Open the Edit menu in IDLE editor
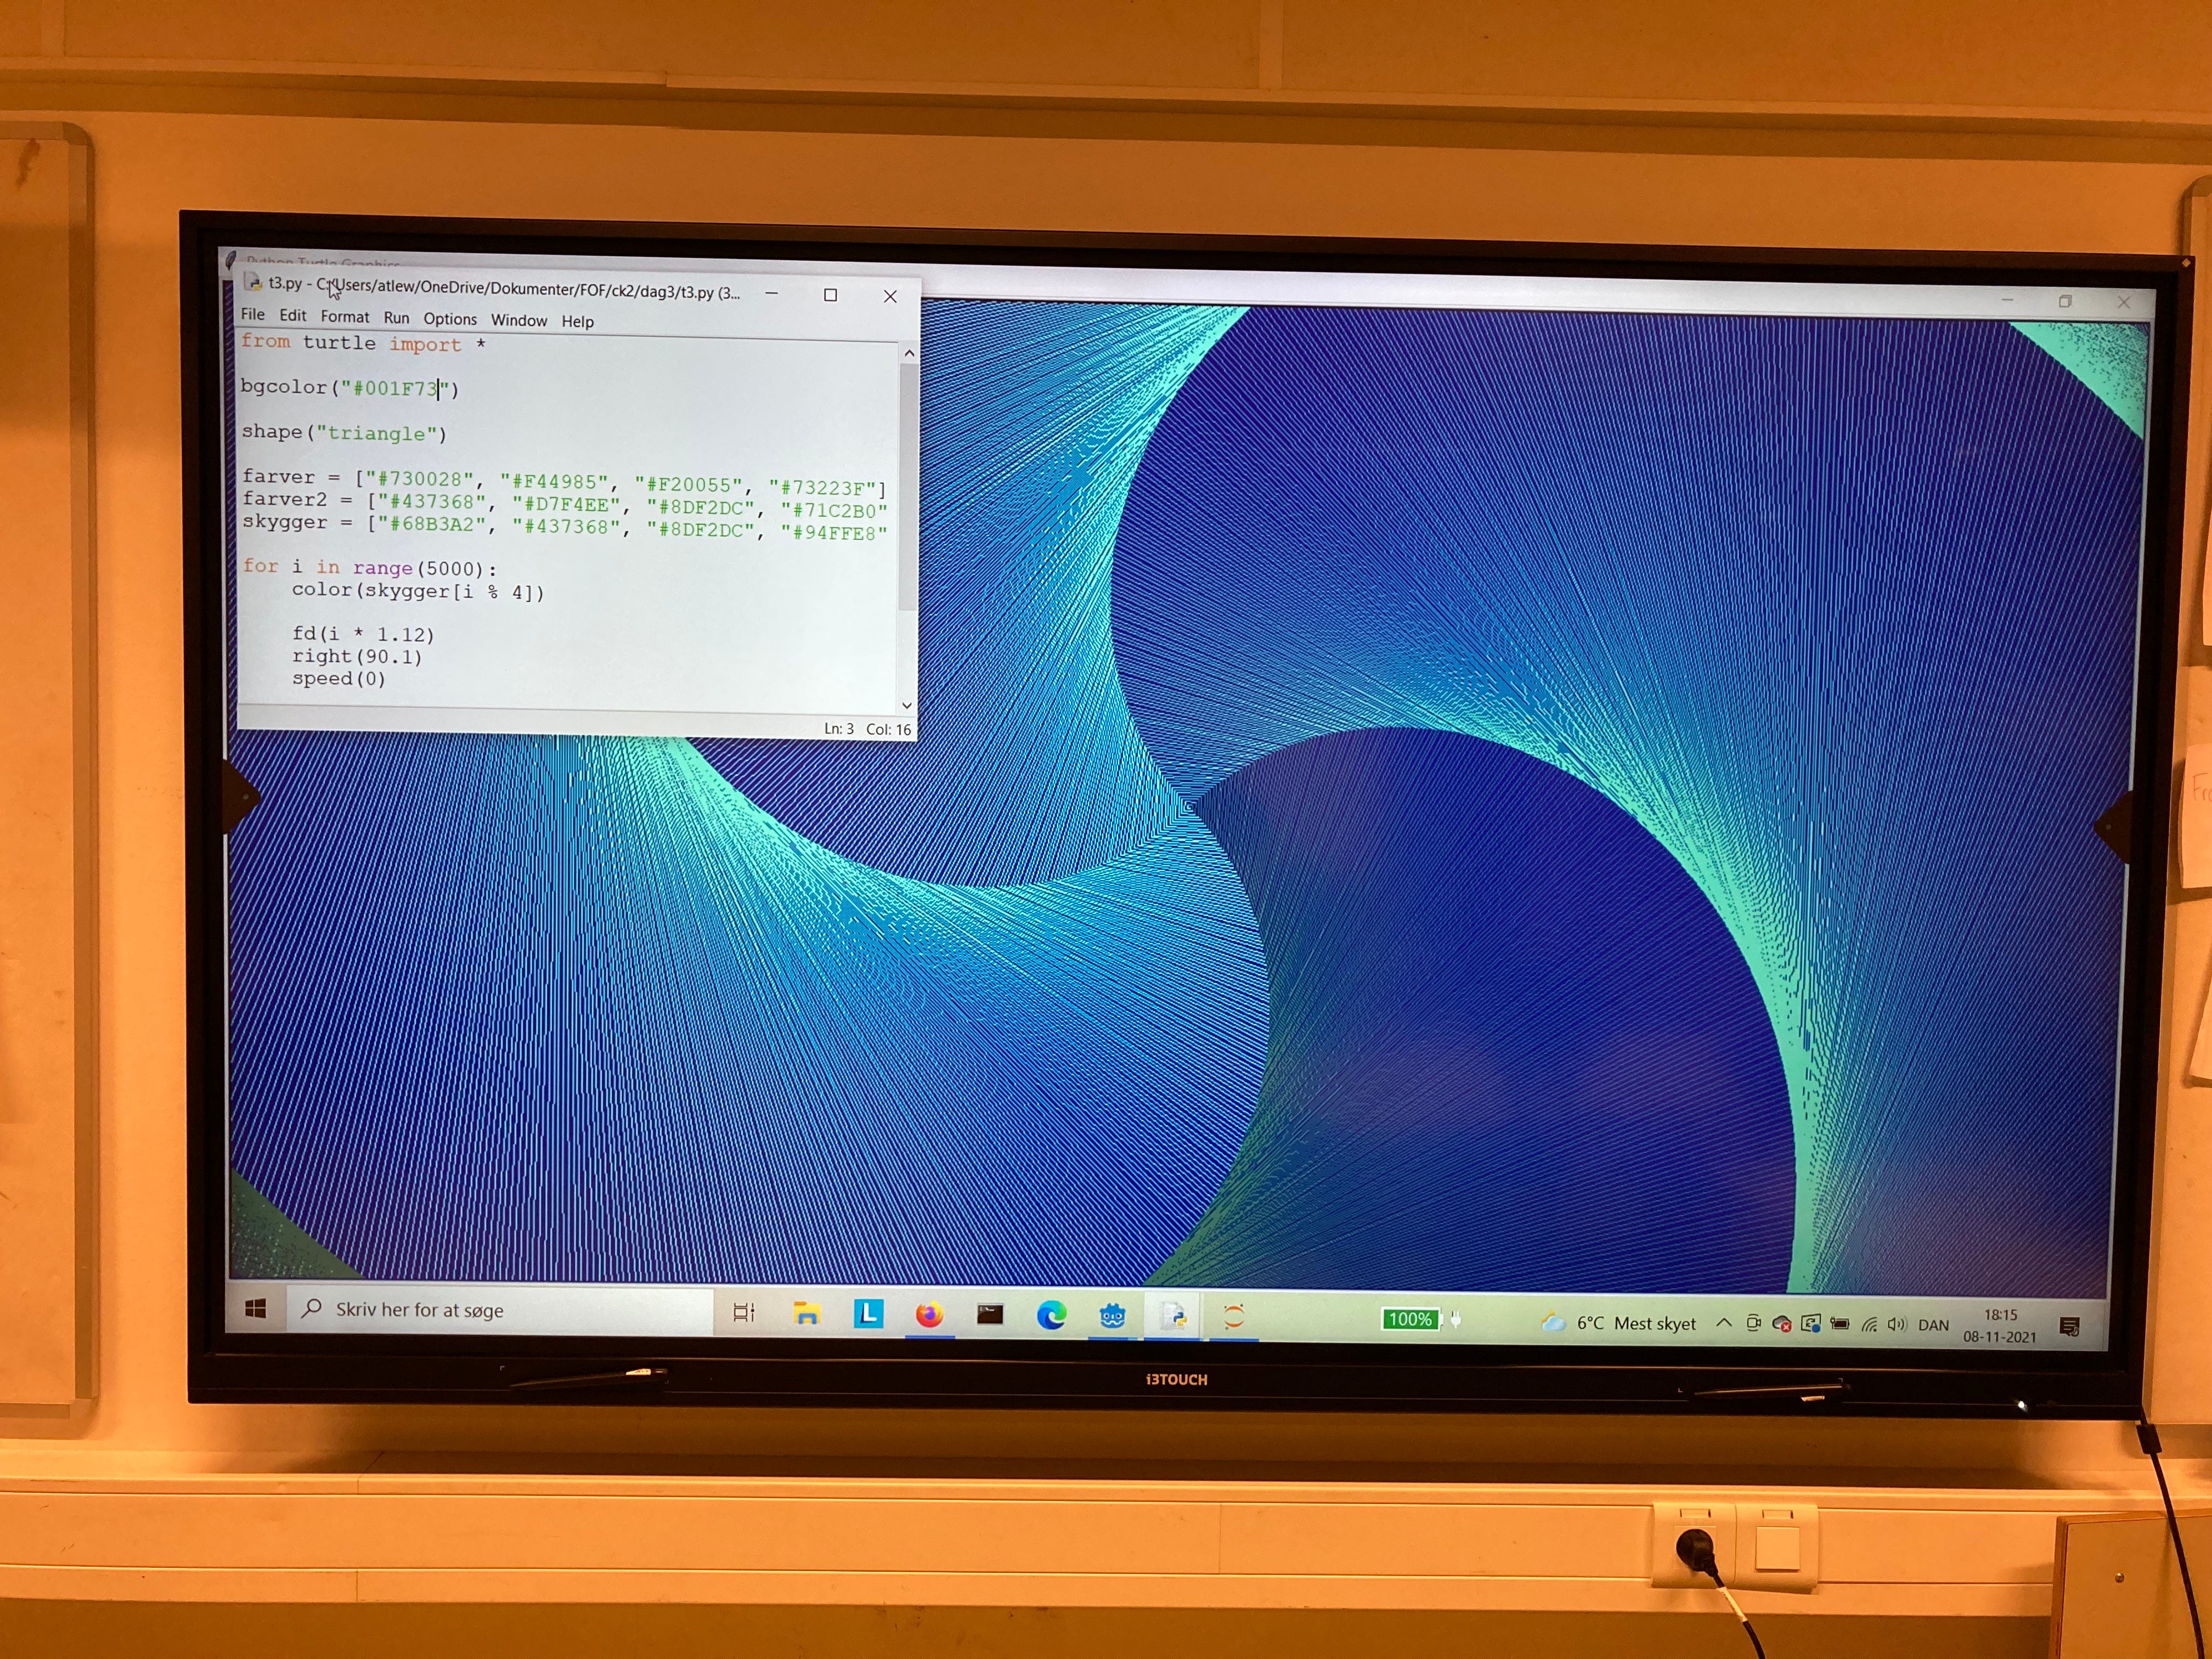This screenshot has height=1659, width=2212. pyautogui.click(x=293, y=315)
